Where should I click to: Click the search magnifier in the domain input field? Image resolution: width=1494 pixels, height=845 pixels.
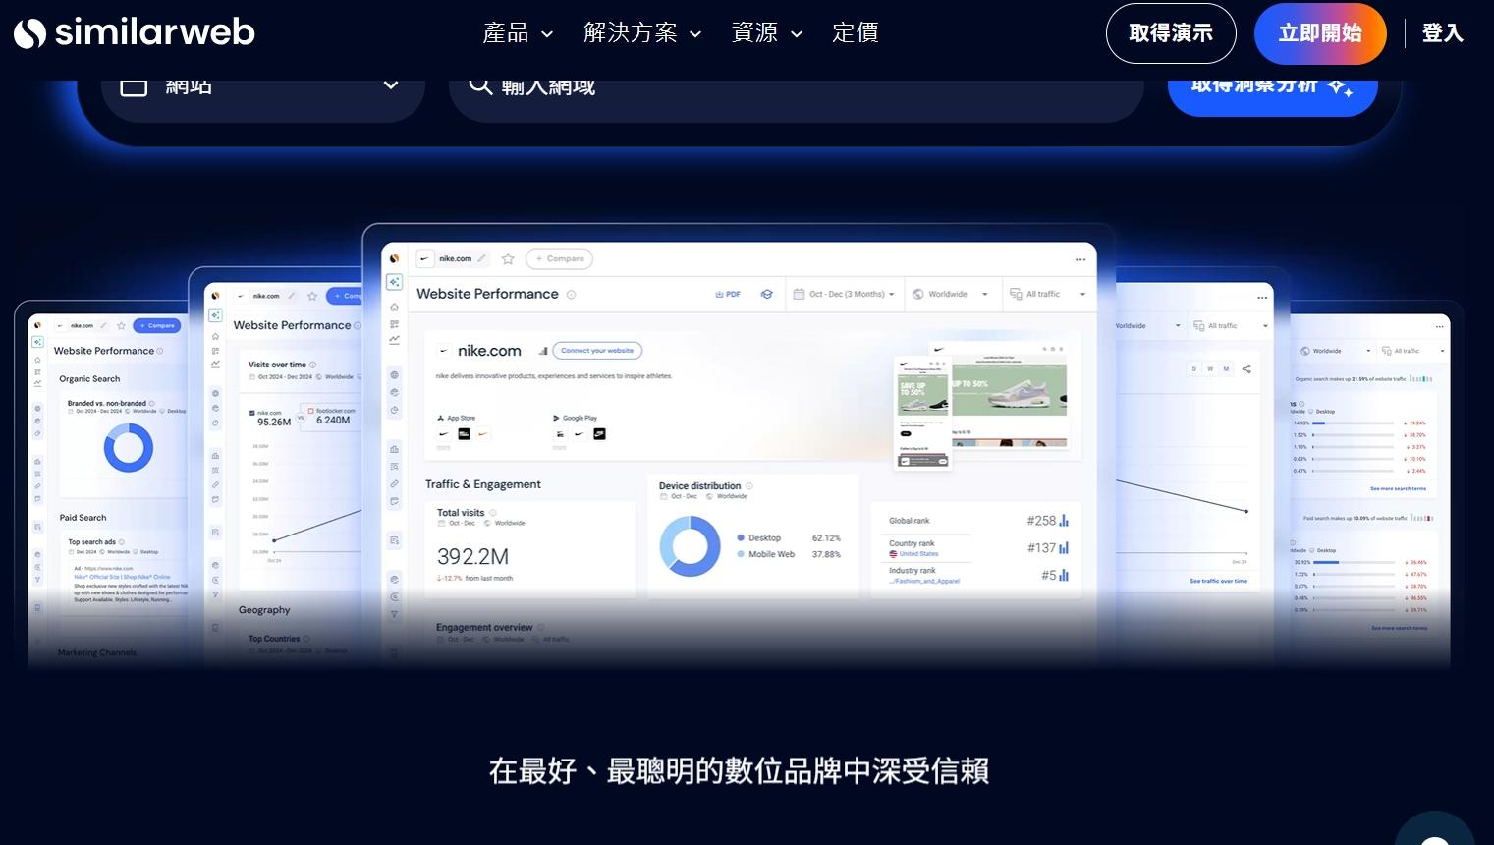coord(480,85)
